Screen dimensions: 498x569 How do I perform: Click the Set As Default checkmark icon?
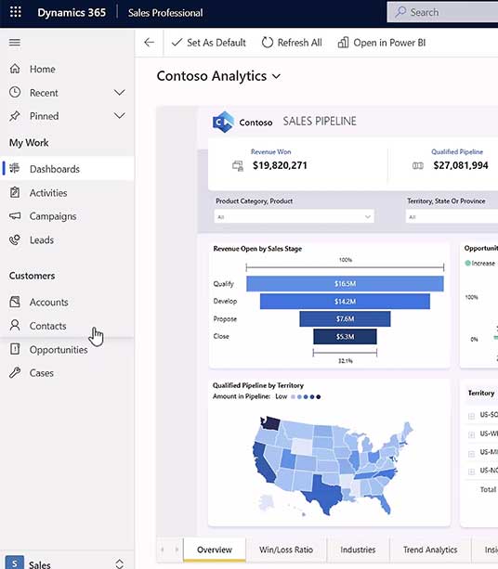coord(177,43)
